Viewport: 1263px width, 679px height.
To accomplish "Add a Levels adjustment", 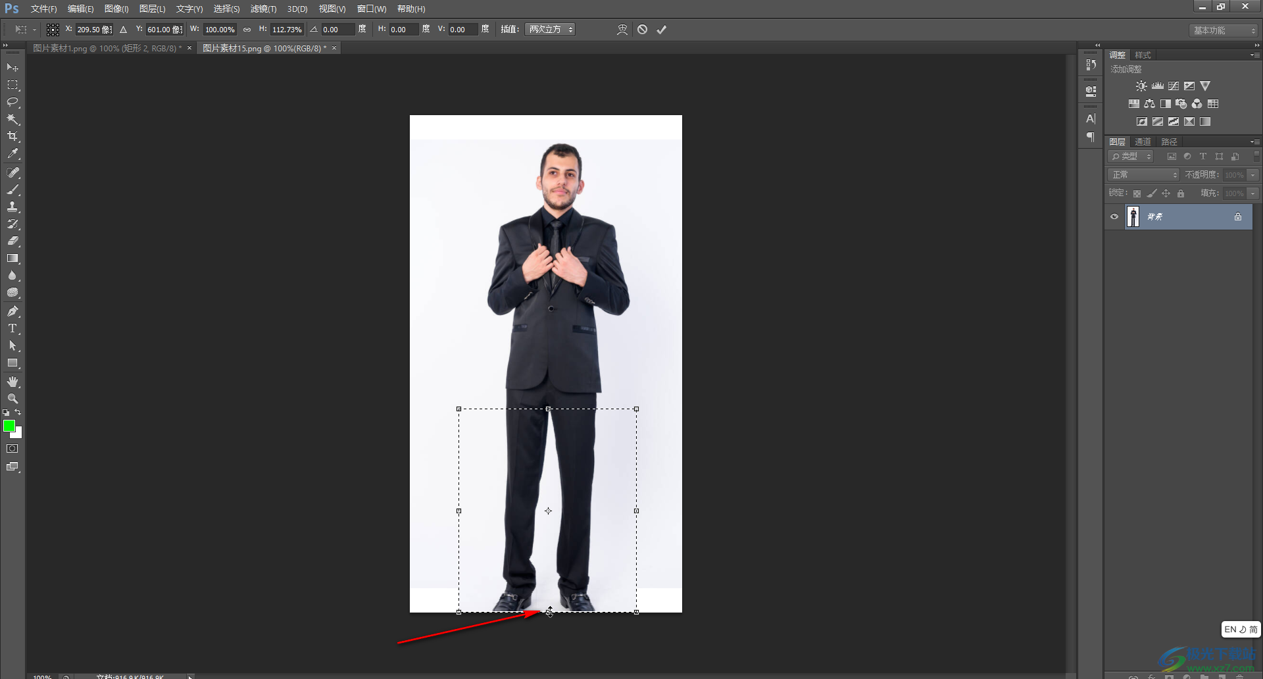I will [1158, 86].
